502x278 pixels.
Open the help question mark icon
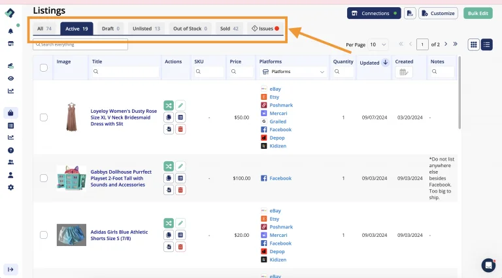(10, 150)
